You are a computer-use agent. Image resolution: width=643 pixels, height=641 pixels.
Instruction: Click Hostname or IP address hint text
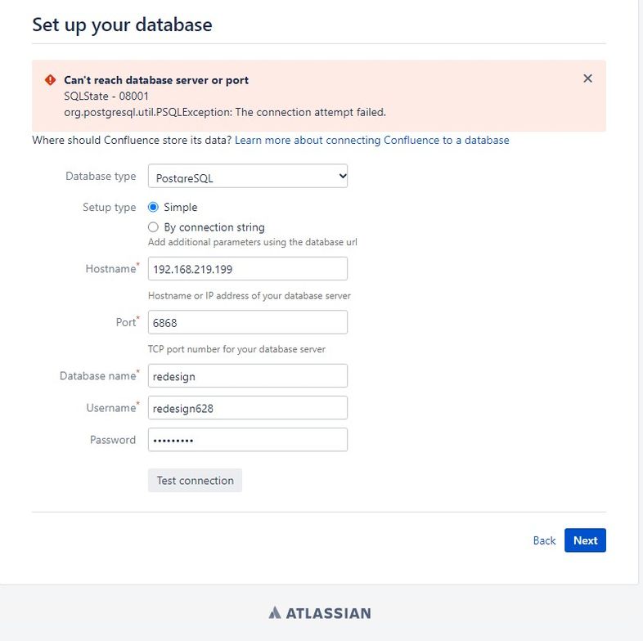tap(250, 296)
